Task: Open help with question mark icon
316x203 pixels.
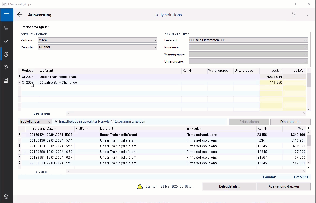Action: point(294,15)
